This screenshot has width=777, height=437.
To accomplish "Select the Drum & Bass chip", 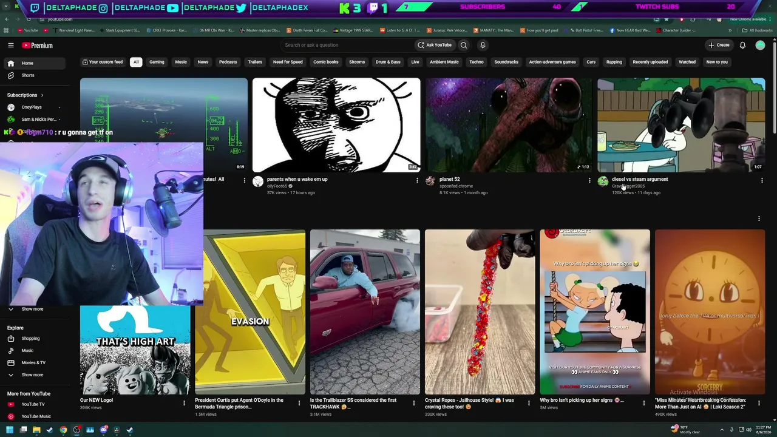I will click(x=388, y=62).
